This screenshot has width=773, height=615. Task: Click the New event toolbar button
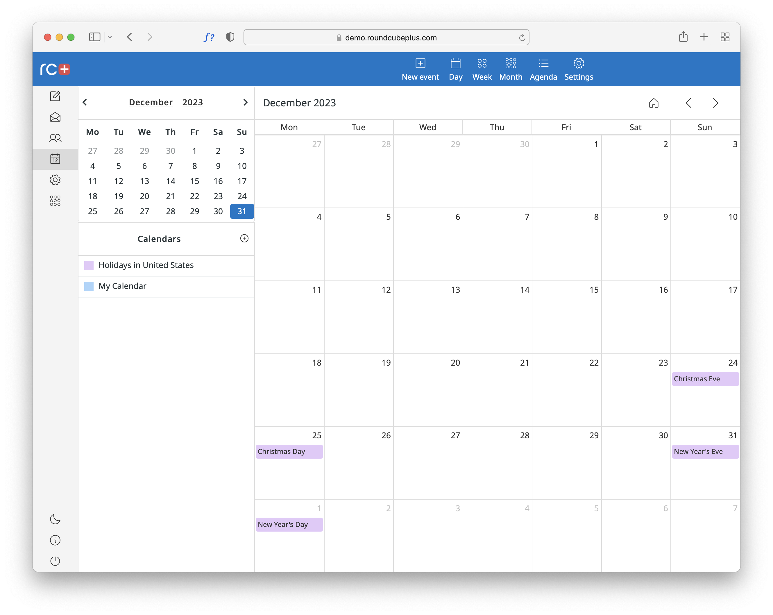tap(420, 69)
